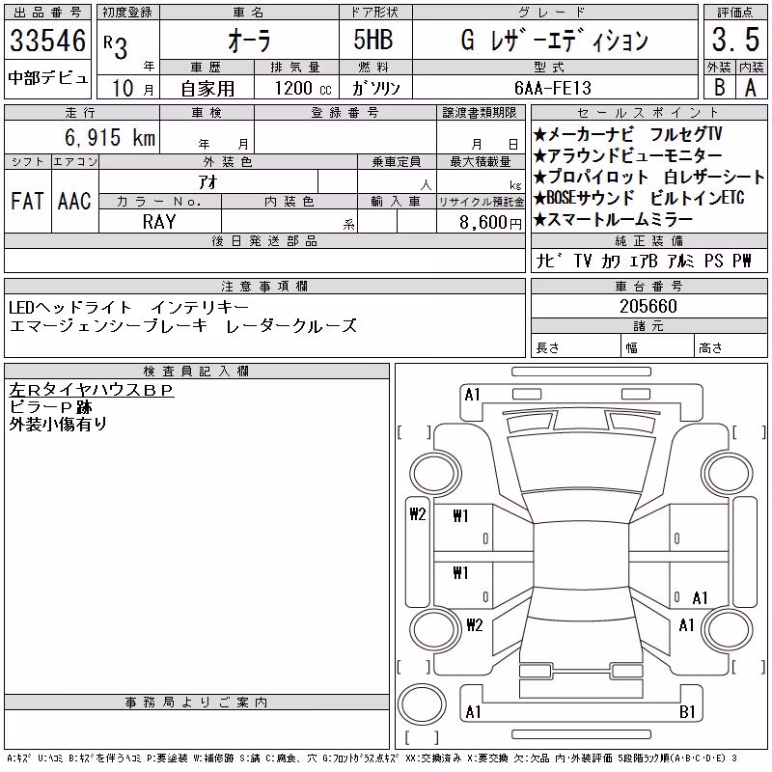Select the recycle deposit 8,600円
The image size is (772, 772).
click(x=490, y=223)
